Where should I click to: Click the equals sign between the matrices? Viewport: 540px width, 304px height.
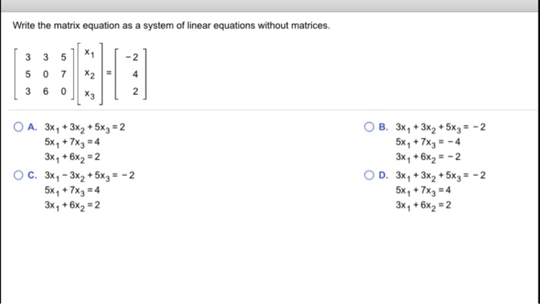(109, 73)
